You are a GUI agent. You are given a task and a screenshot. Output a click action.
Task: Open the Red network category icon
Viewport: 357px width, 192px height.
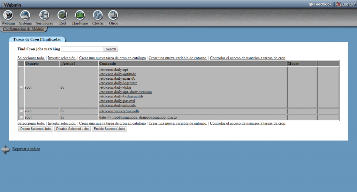tap(62, 15)
